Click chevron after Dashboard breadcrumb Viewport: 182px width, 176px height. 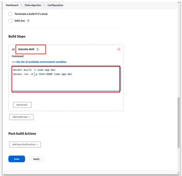coord(21,5)
